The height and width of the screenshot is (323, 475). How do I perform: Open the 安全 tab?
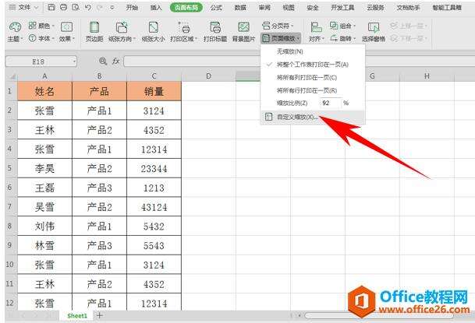point(312,8)
